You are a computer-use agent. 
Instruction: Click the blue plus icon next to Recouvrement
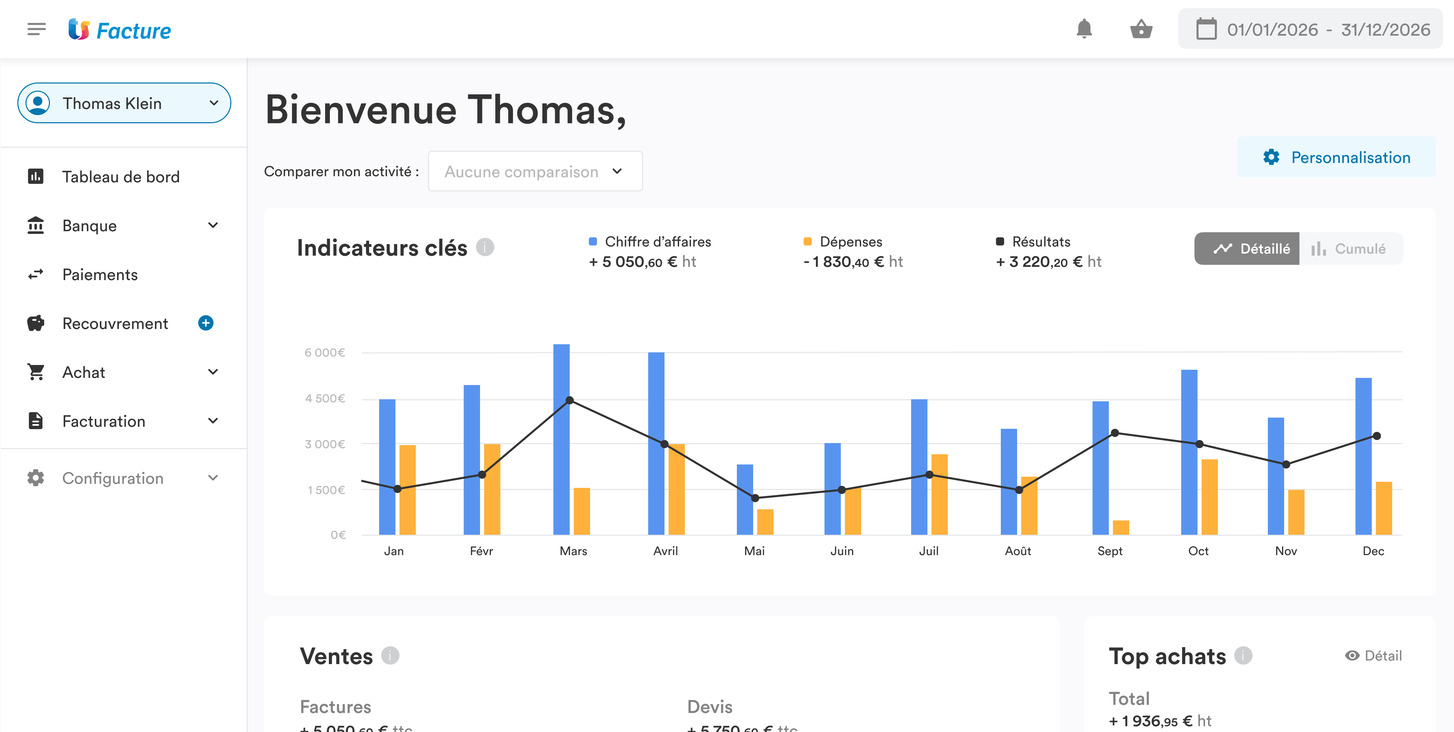tap(206, 323)
